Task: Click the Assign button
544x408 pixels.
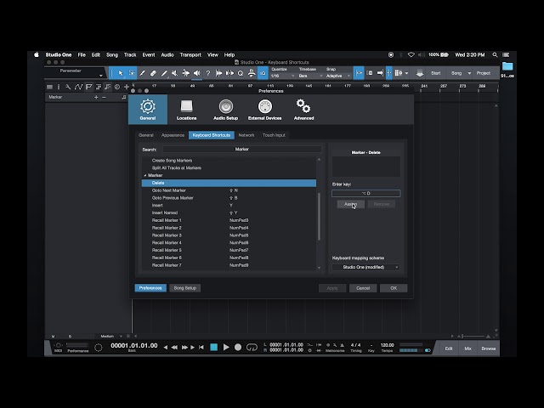Action: pos(351,204)
